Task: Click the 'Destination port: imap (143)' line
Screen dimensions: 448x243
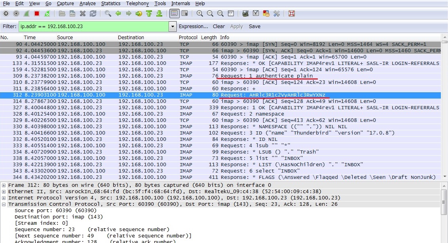Action: coord(59,217)
